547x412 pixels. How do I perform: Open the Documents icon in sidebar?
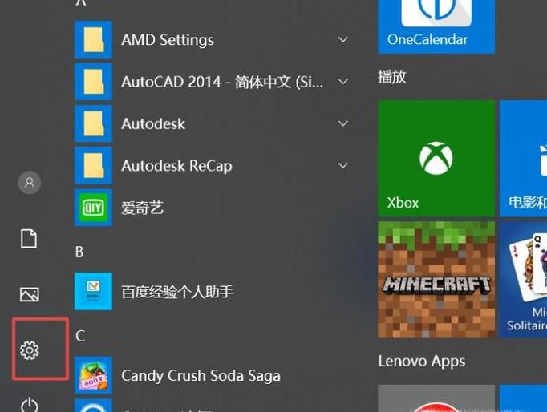point(29,239)
